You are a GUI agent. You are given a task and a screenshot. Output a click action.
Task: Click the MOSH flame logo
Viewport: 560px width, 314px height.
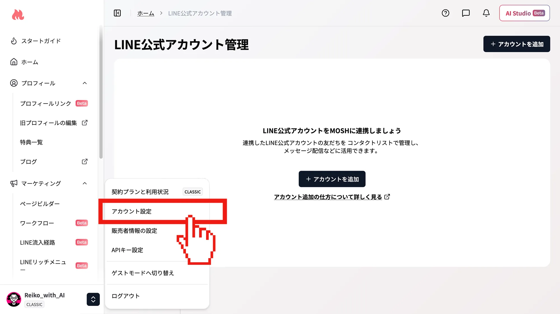pyautogui.click(x=18, y=15)
